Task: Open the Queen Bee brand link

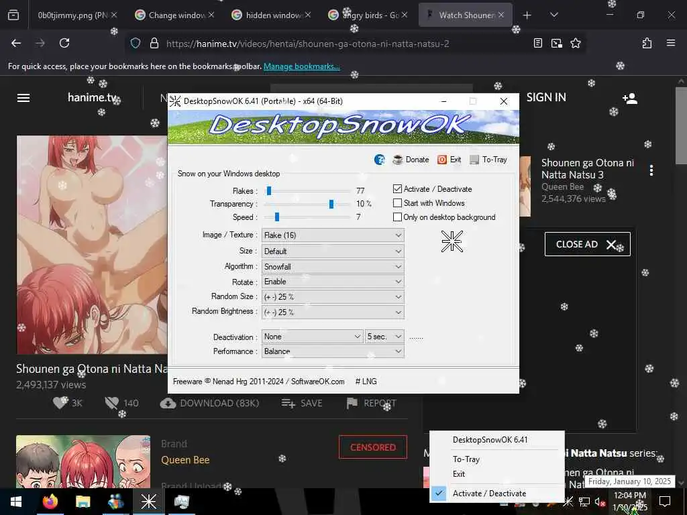Action: 185,460
